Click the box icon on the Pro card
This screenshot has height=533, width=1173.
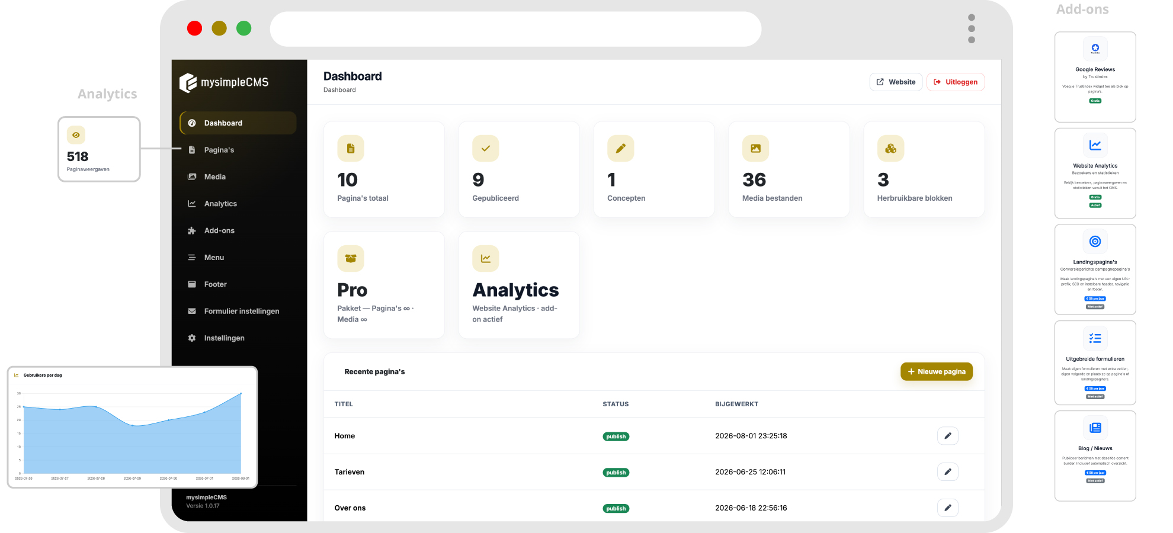[x=351, y=258]
